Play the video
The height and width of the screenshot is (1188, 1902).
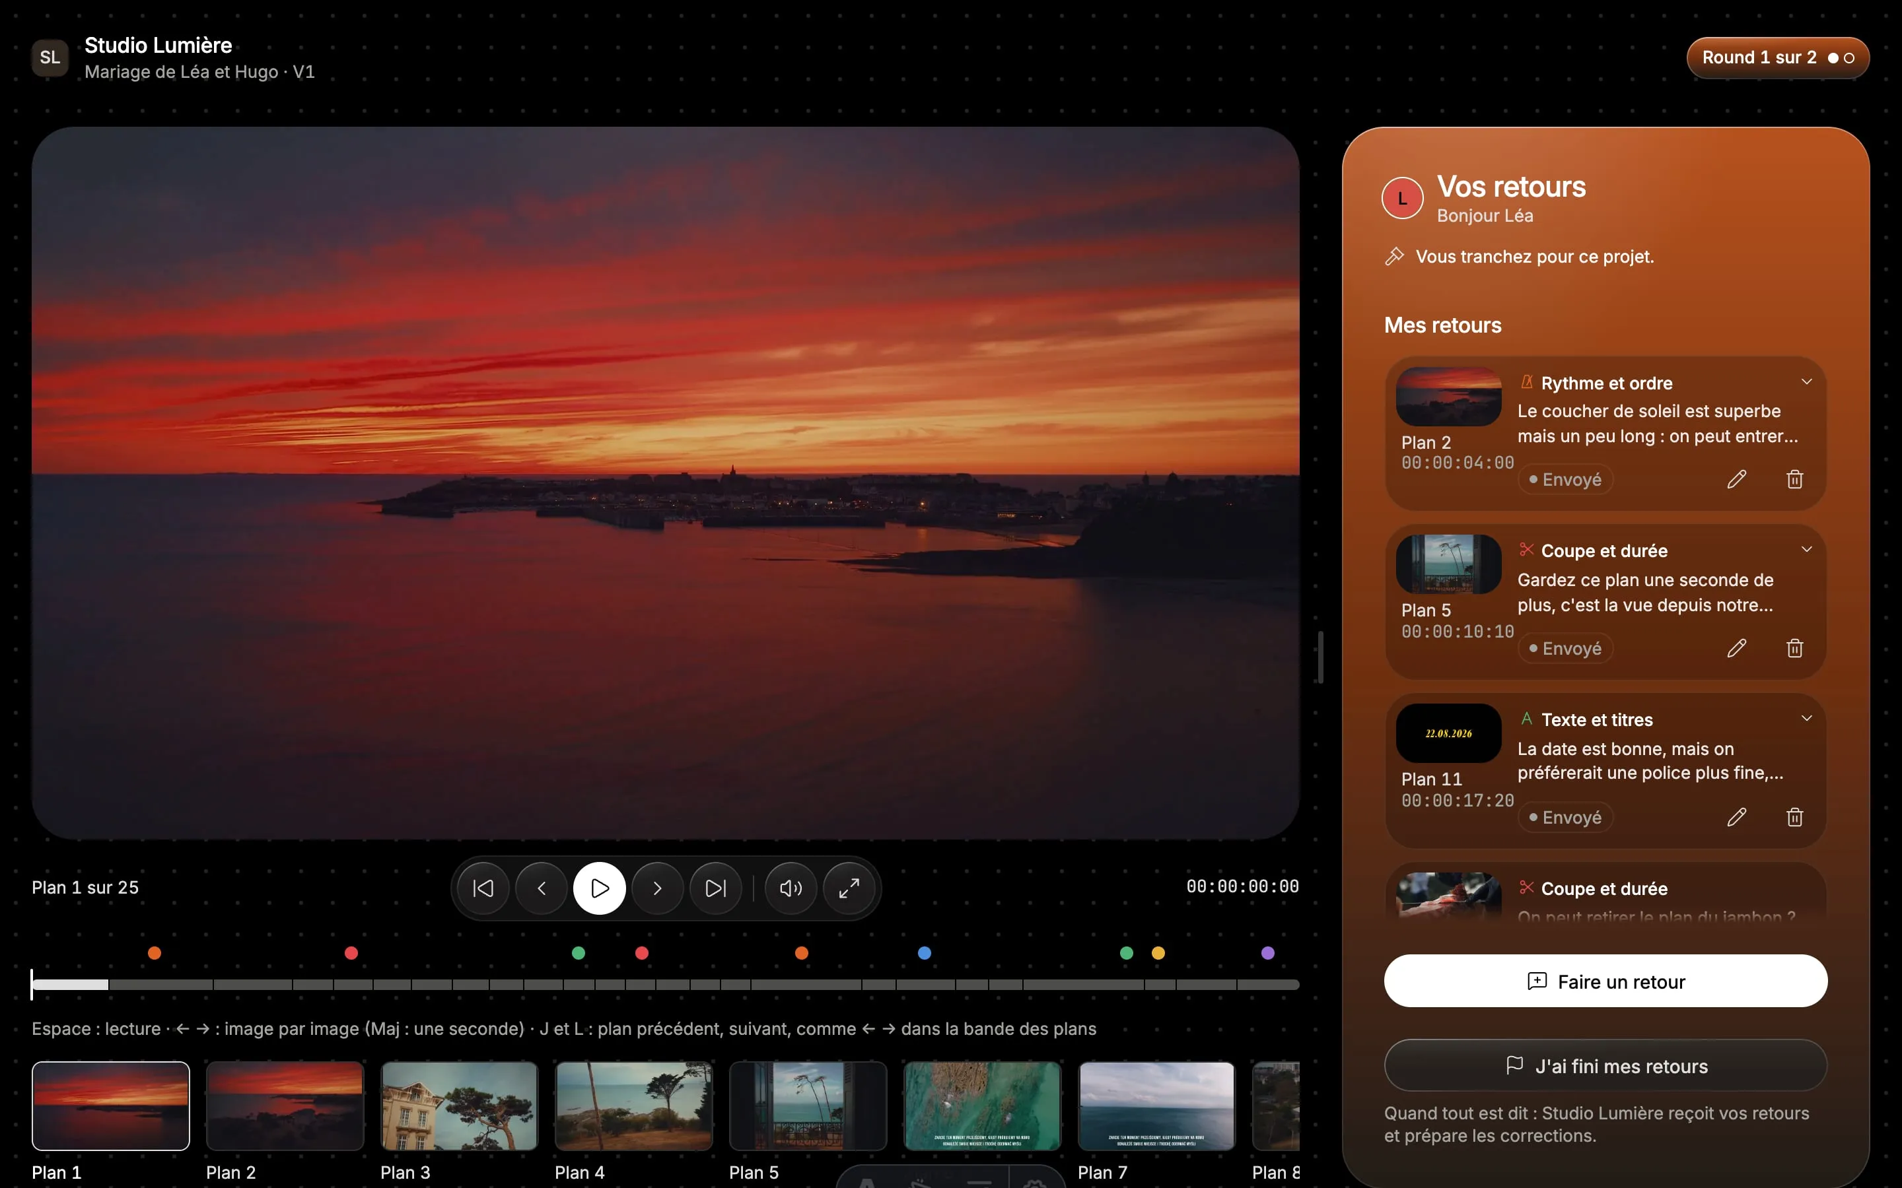599,888
